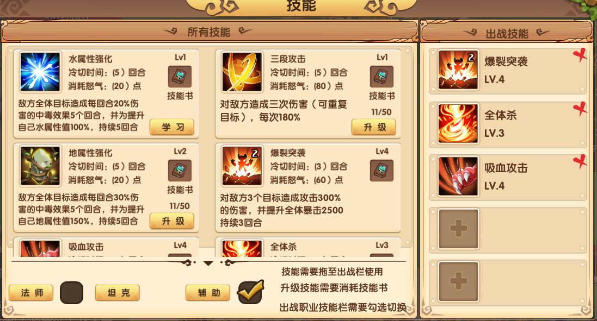This screenshot has height=321, width=597.
Task: Remove 爆裂突袭 with its red X mark
Action: [x=580, y=56]
